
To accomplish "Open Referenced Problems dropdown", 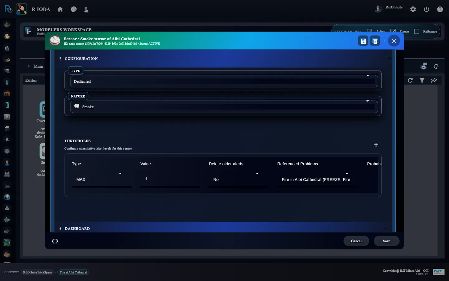I will [x=317, y=180].
